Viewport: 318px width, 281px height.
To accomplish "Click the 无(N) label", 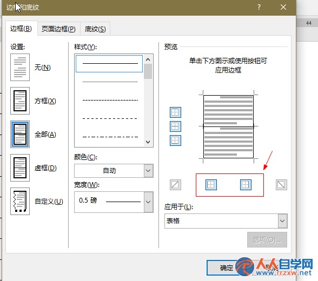I will pos(42,67).
